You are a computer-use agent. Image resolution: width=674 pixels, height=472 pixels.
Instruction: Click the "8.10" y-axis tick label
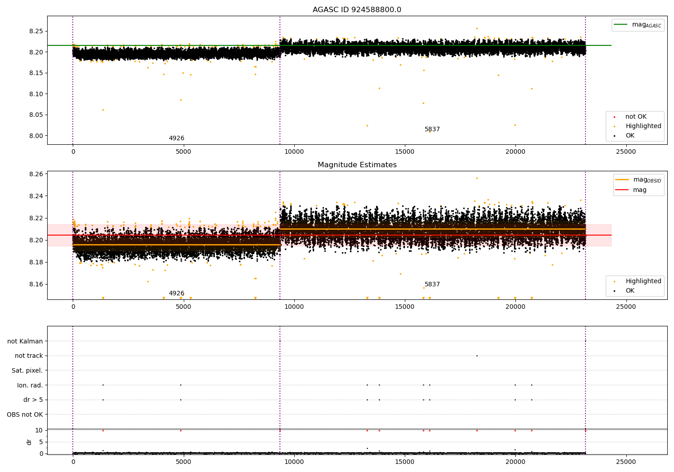pyautogui.click(x=36, y=94)
